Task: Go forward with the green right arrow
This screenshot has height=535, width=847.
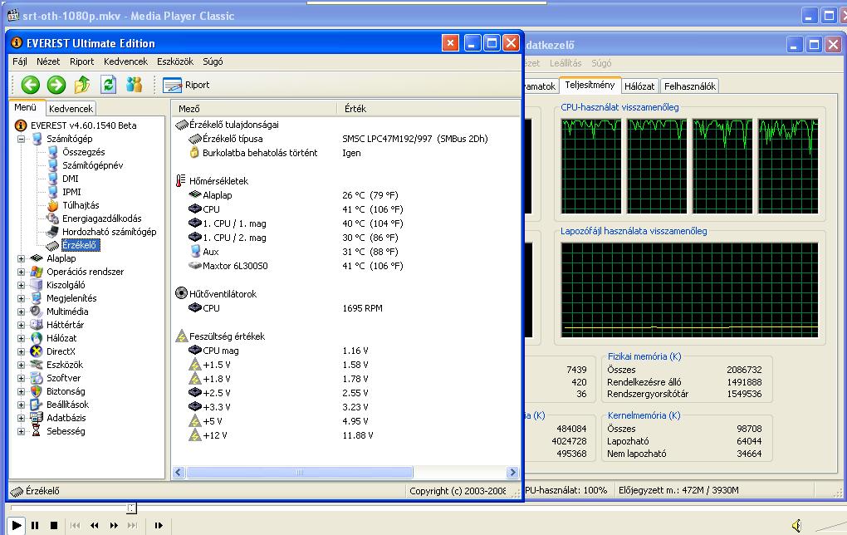Action: tap(56, 85)
